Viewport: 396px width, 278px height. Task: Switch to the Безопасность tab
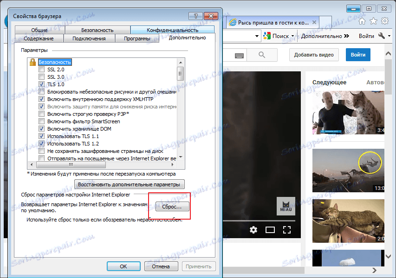[x=97, y=30]
